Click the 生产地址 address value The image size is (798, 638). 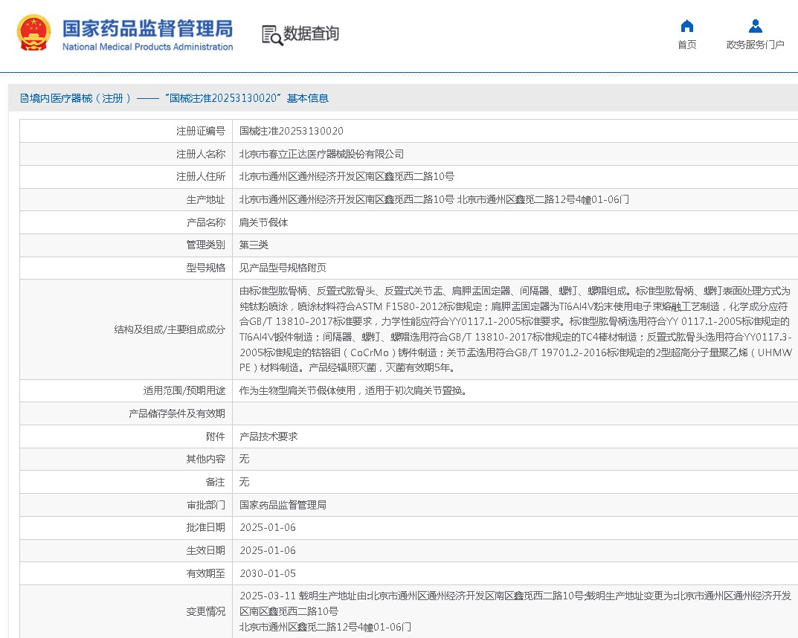click(x=434, y=199)
